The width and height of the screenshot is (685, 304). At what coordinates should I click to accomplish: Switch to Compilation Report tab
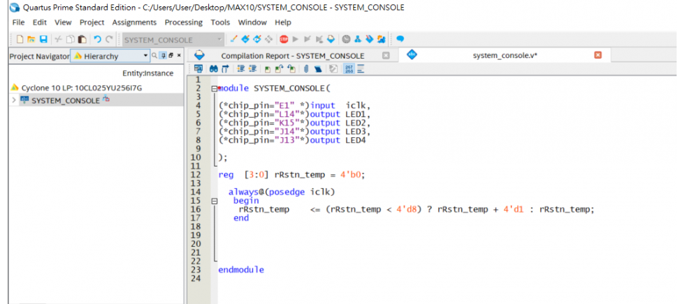[x=292, y=56]
